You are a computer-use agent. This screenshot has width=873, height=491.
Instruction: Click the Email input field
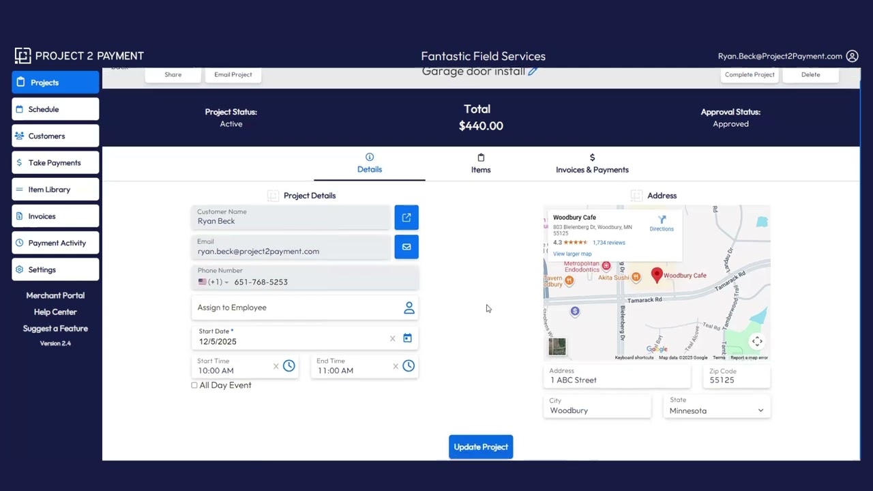click(291, 247)
